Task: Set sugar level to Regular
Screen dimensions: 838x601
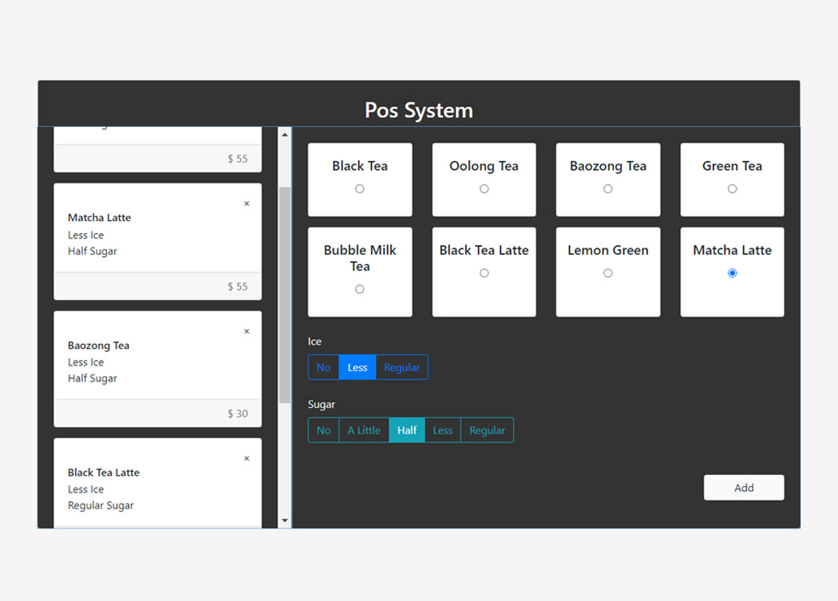Action: 487,430
